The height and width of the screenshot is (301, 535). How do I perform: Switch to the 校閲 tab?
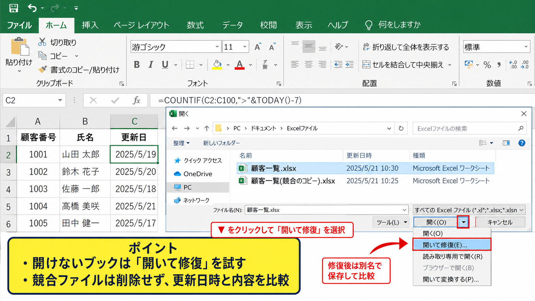coord(268,25)
